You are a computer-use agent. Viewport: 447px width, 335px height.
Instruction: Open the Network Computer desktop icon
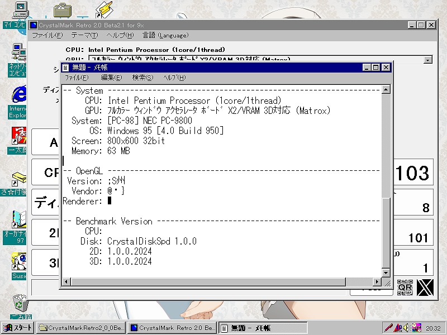(x=19, y=52)
